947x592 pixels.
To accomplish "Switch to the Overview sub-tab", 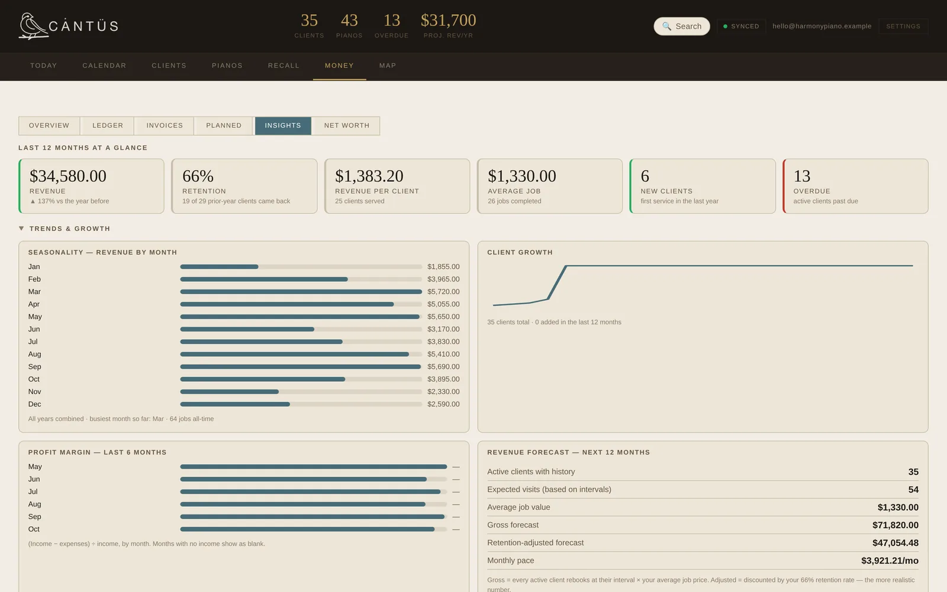I will pos(49,126).
